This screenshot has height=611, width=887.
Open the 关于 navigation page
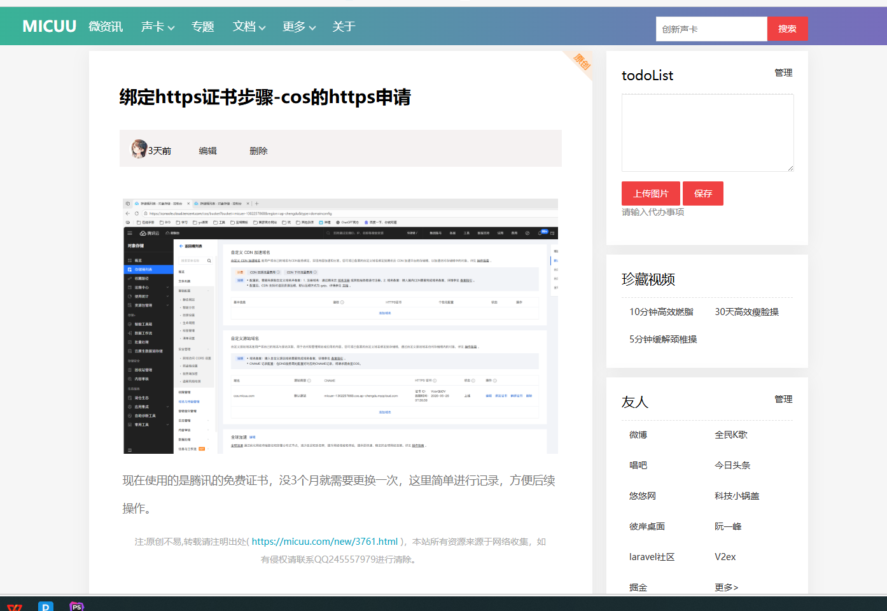(x=344, y=27)
